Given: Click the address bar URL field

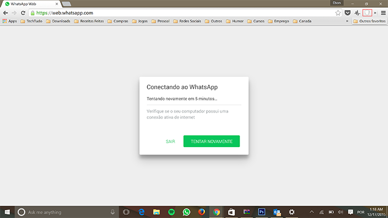Looking at the screenshot, I should click(x=183, y=13).
